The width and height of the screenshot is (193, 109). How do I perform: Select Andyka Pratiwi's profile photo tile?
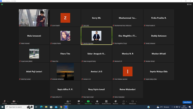[65, 36]
